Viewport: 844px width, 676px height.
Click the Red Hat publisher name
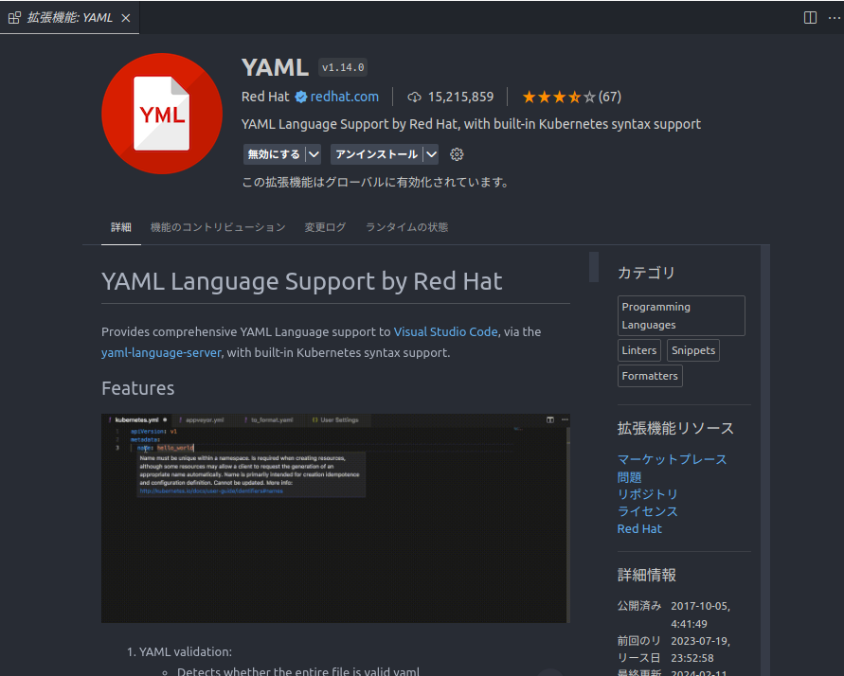(265, 97)
